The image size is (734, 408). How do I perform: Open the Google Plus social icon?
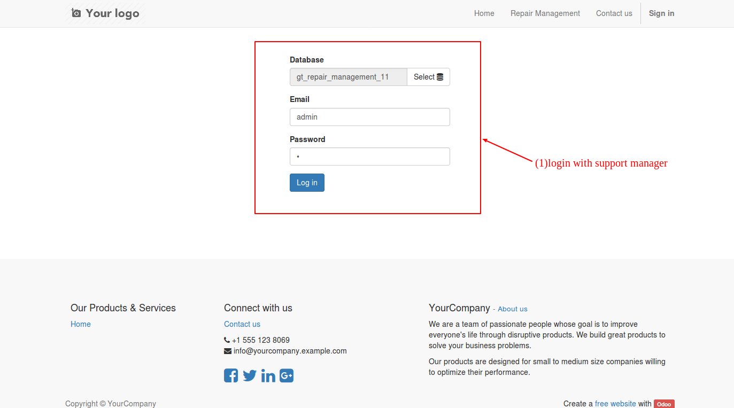[287, 375]
